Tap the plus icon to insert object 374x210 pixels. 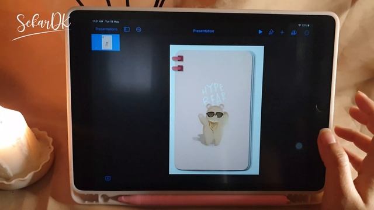[282, 33]
